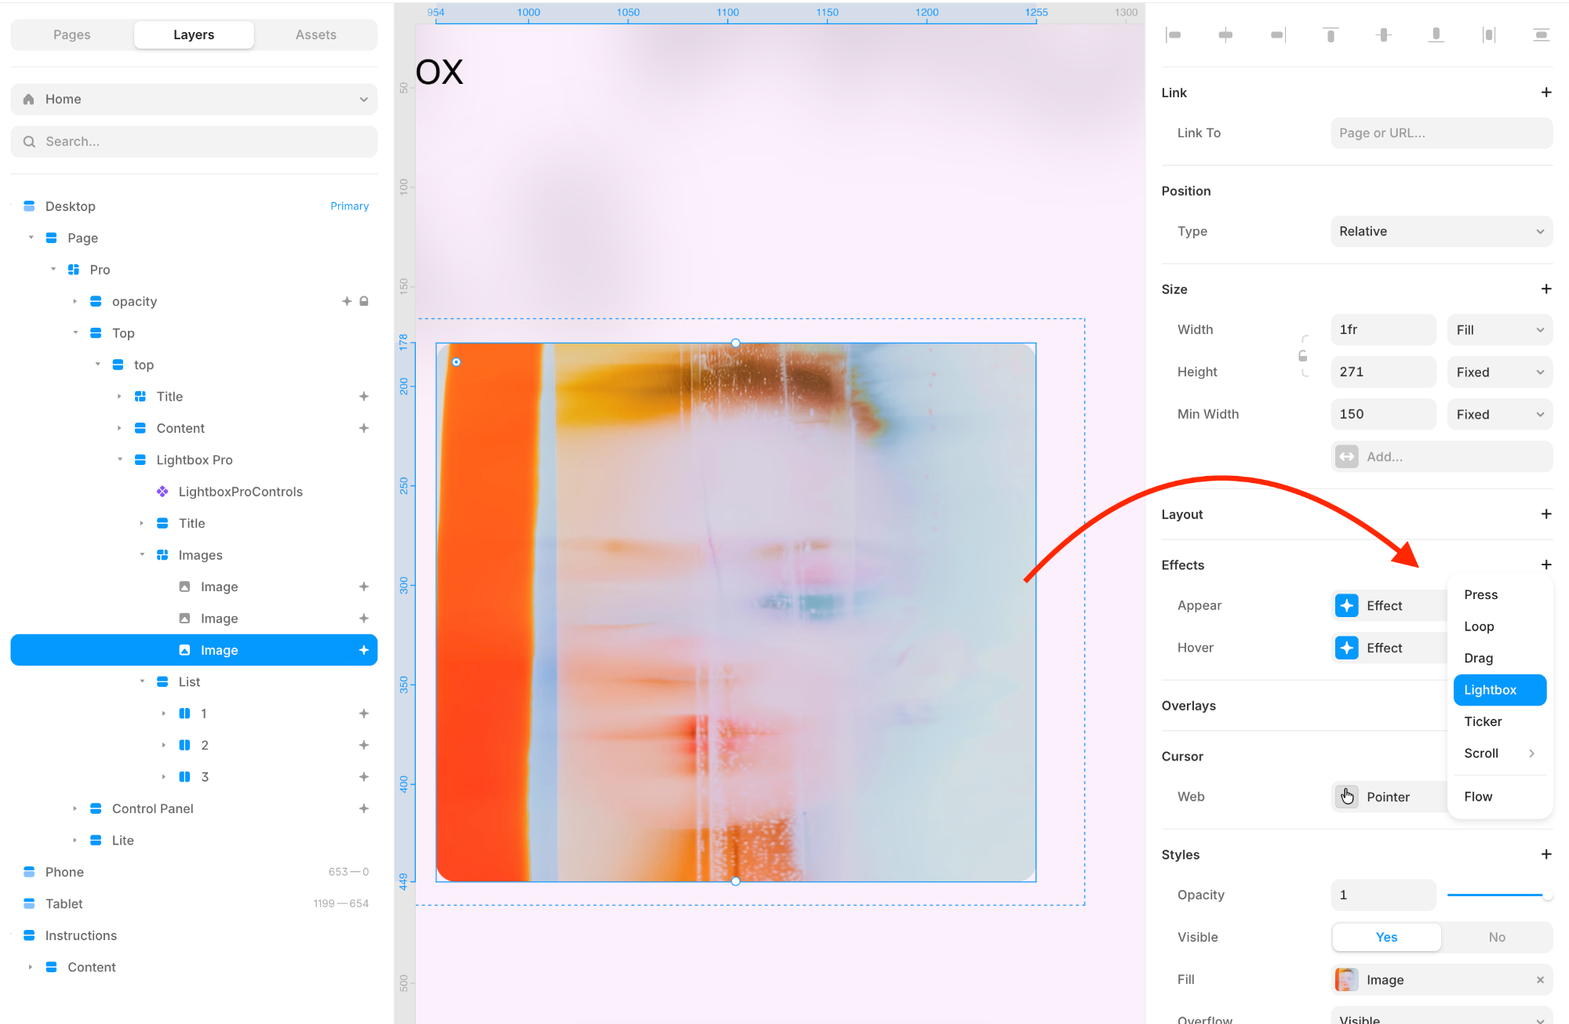Collapse the Lightbox Pro layer
The image size is (1569, 1024).
[x=119, y=459]
